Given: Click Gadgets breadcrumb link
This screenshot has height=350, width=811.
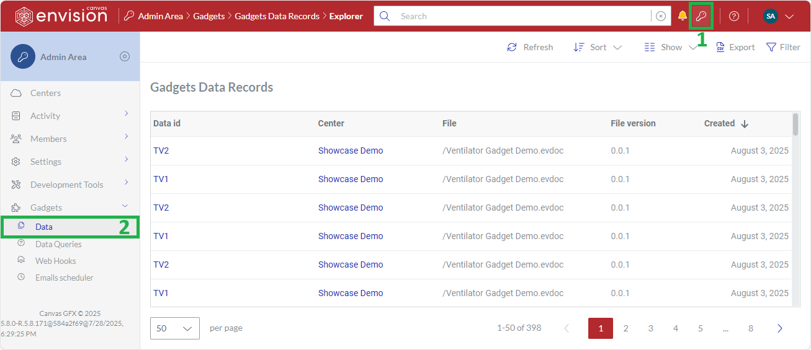Looking at the screenshot, I should pyautogui.click(x=209, y=16).
